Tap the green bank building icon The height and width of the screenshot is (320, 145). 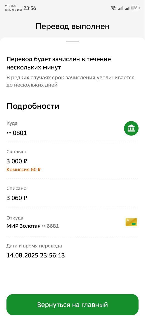click(131, 128)
